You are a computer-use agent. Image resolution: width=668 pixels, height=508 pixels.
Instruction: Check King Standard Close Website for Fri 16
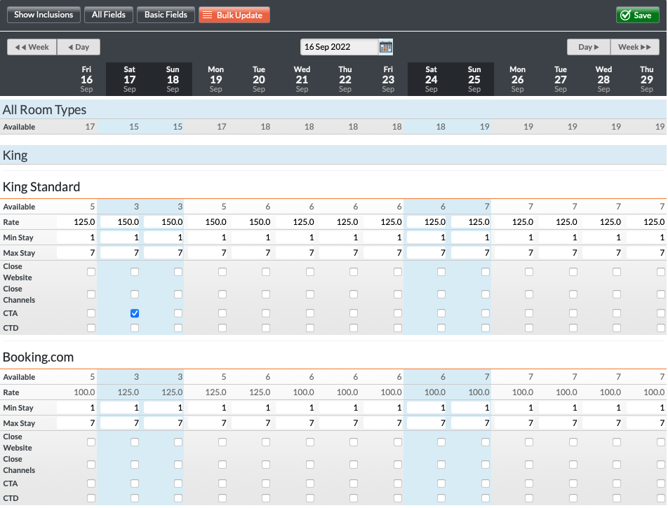91,272
